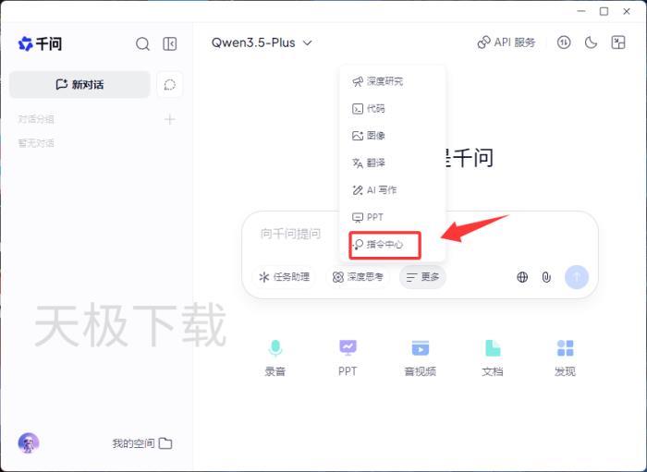Collapse the 更多 more options menu
The height and width of the screenshot is (472, 647).
(x=422, y=276)
